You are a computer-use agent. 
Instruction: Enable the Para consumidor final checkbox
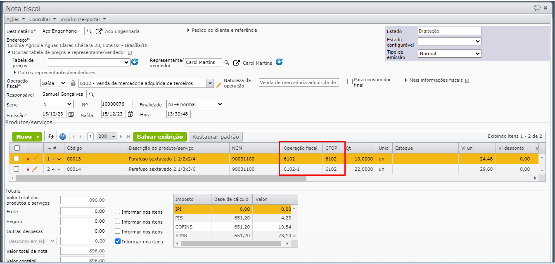(350, 82)
